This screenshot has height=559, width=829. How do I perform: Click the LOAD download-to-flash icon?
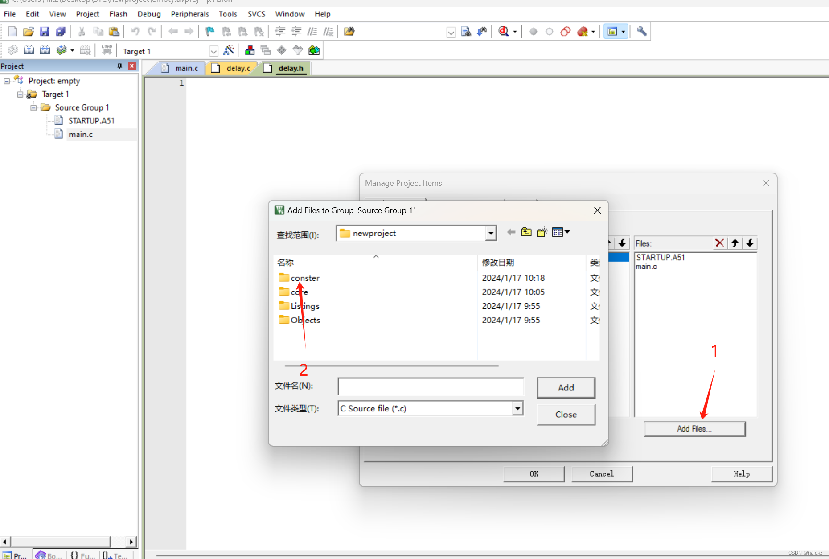tap(107, 50)
